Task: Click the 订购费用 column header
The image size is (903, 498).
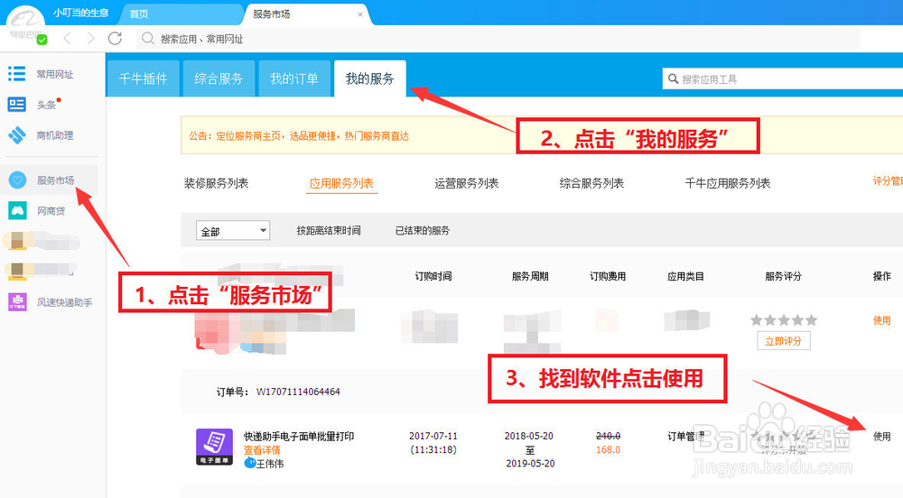Action: tap(608, 277)
